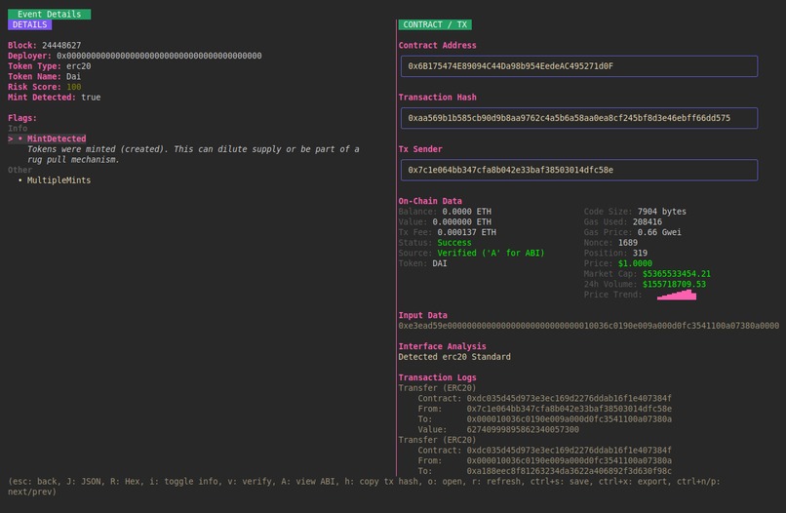Click the Verified ('A' for ABI) source text

tap(491, 253)
